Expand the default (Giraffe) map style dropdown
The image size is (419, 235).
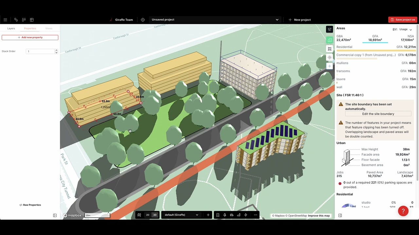click(181, 215)
